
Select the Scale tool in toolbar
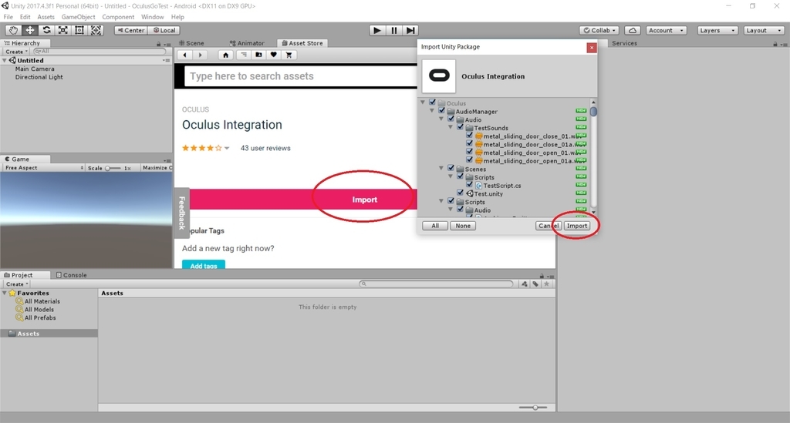63,30
